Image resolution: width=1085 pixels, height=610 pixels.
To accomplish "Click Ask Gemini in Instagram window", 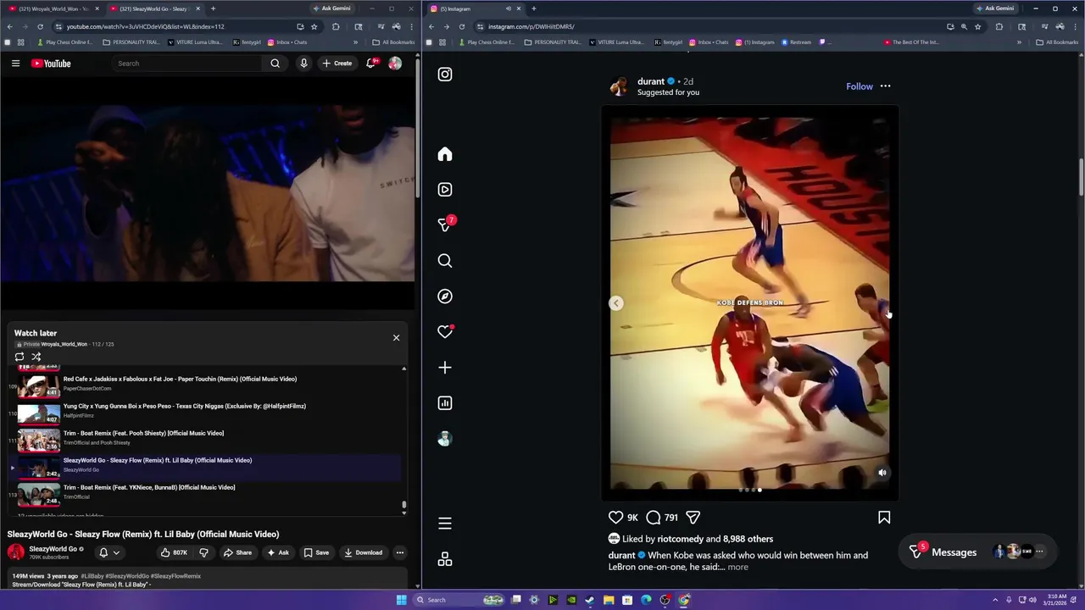I will [x=994, y=8].
